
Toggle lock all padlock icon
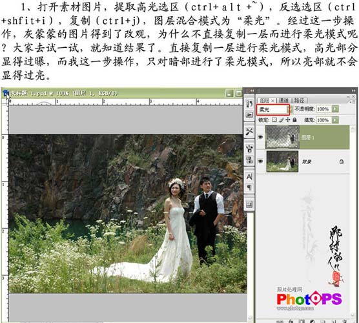tap(294, 120)
